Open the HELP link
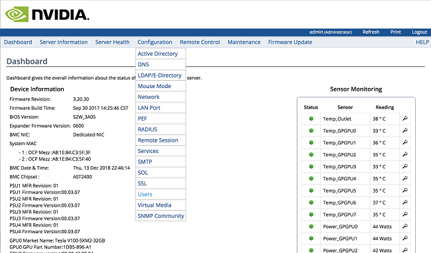 point(422,42)
